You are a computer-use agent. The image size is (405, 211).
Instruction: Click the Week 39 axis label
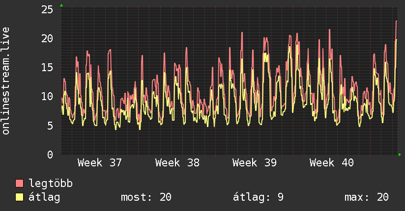click(x=255, y=163)
